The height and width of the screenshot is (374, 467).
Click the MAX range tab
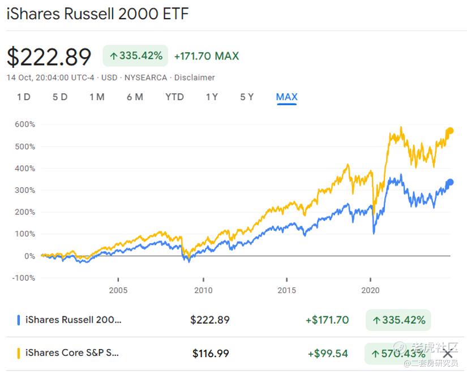point(286,97)
